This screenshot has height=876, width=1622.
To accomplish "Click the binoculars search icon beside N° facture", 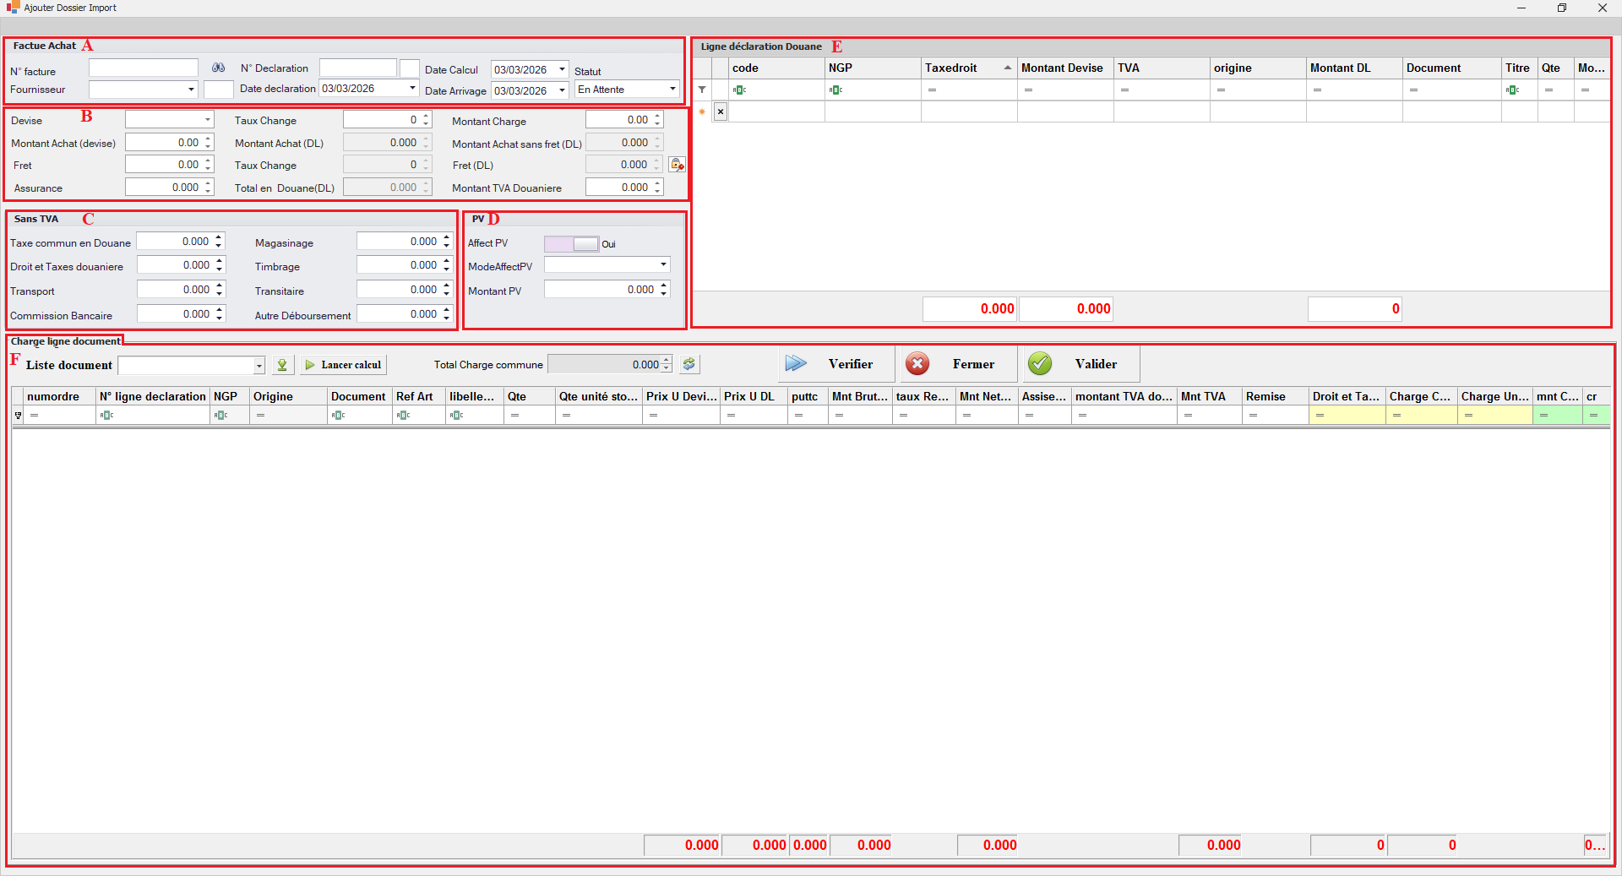I will (218, 68).
